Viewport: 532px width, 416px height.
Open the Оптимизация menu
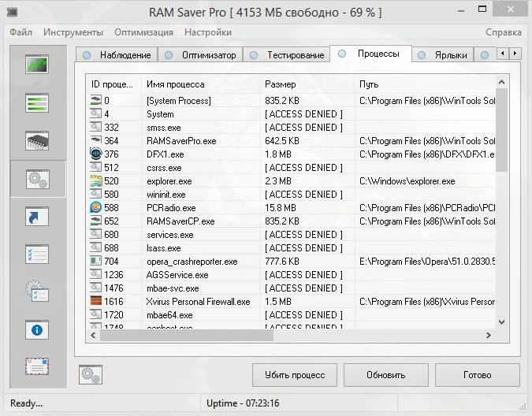click(x=144, y=32)
